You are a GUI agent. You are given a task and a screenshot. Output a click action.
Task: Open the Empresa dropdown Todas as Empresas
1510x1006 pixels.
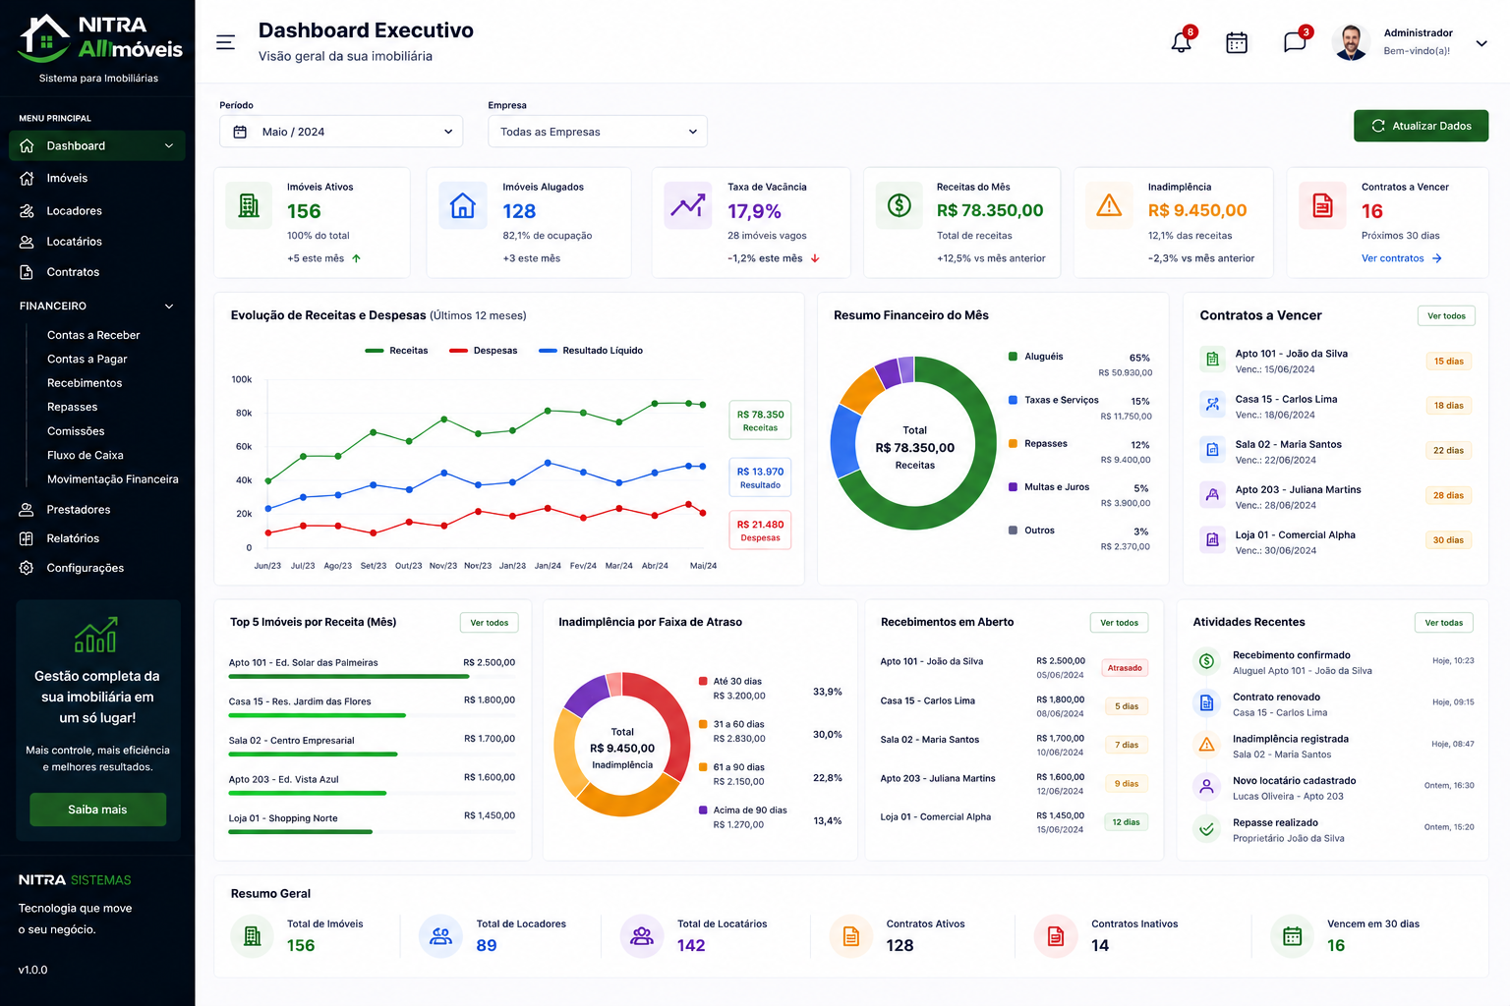598,132
